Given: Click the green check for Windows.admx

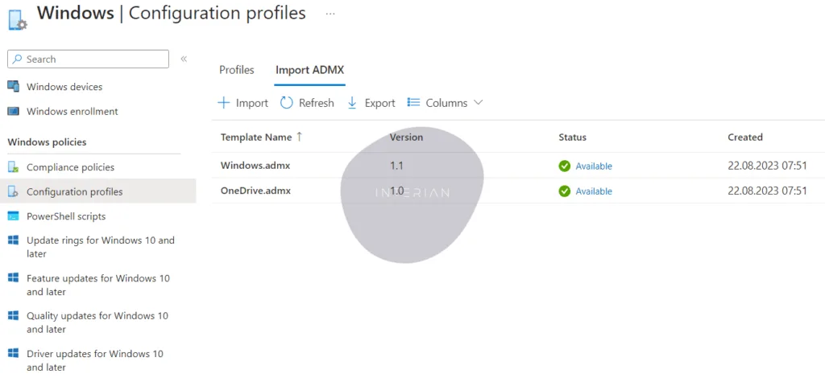Looking at the screenshot, I should [565, 166].
